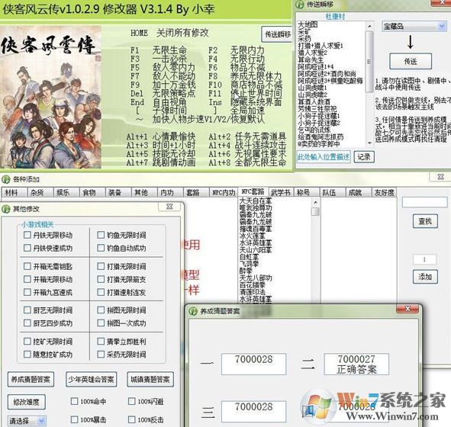Click the search text field above 查找
Screen dimensions: 451x427
pos(424,202)
